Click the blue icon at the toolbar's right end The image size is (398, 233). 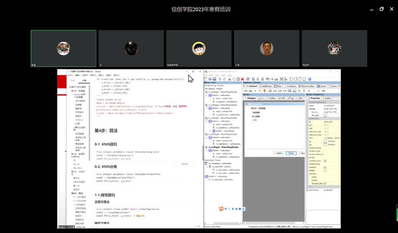[x=310, y=79]
